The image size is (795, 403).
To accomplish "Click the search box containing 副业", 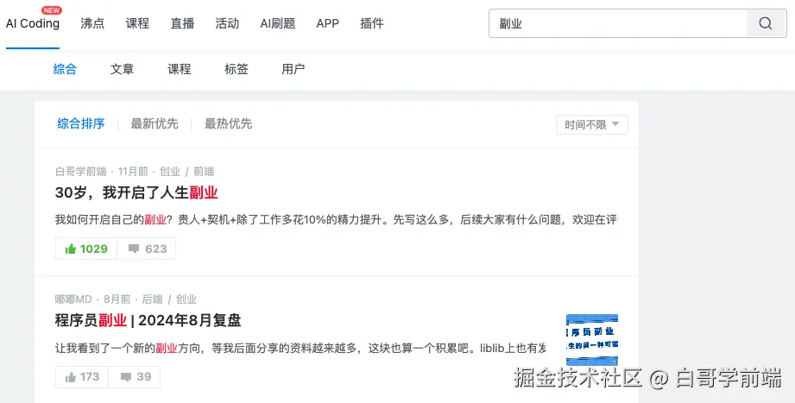I will (617, 23).
